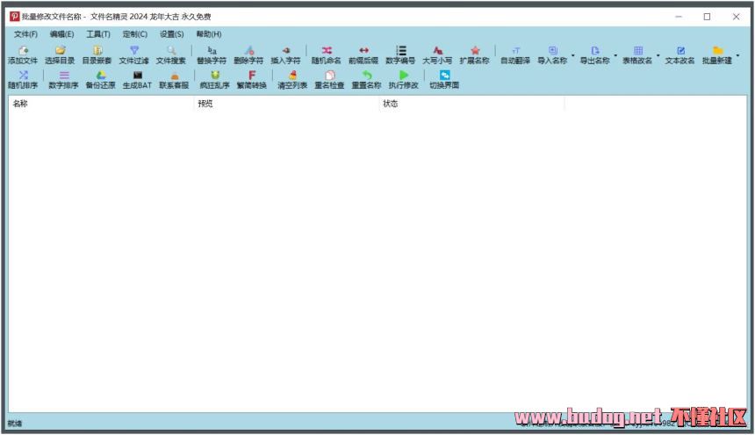This screenshot has width=755, height=435.
Task: Expand the 导入名称 dropdown arrow
Action: coord(573,55)
